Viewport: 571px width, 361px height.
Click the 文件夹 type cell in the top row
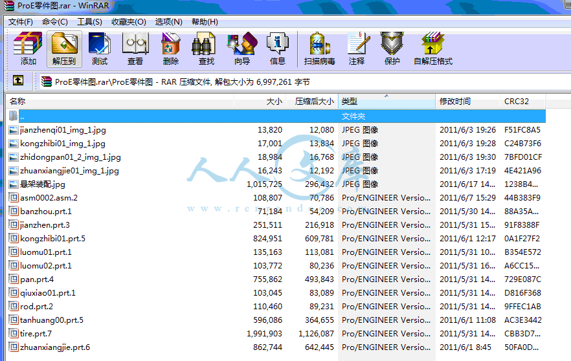point(353,116)
